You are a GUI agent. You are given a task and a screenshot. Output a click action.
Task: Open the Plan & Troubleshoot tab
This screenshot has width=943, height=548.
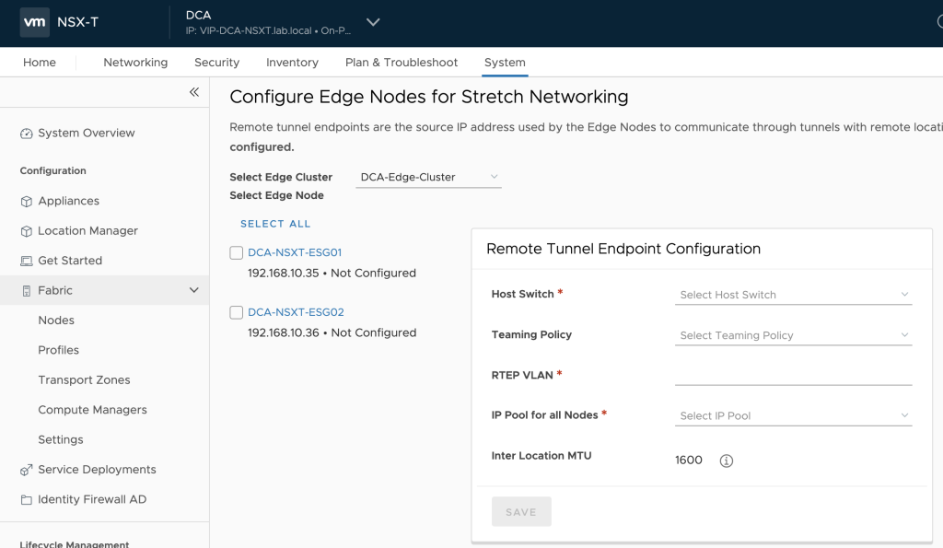point(402,63)
